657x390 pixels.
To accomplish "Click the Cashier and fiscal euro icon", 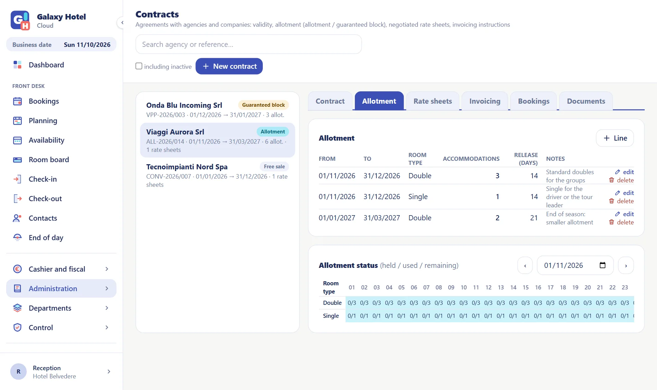I will (x=17, y=269).
